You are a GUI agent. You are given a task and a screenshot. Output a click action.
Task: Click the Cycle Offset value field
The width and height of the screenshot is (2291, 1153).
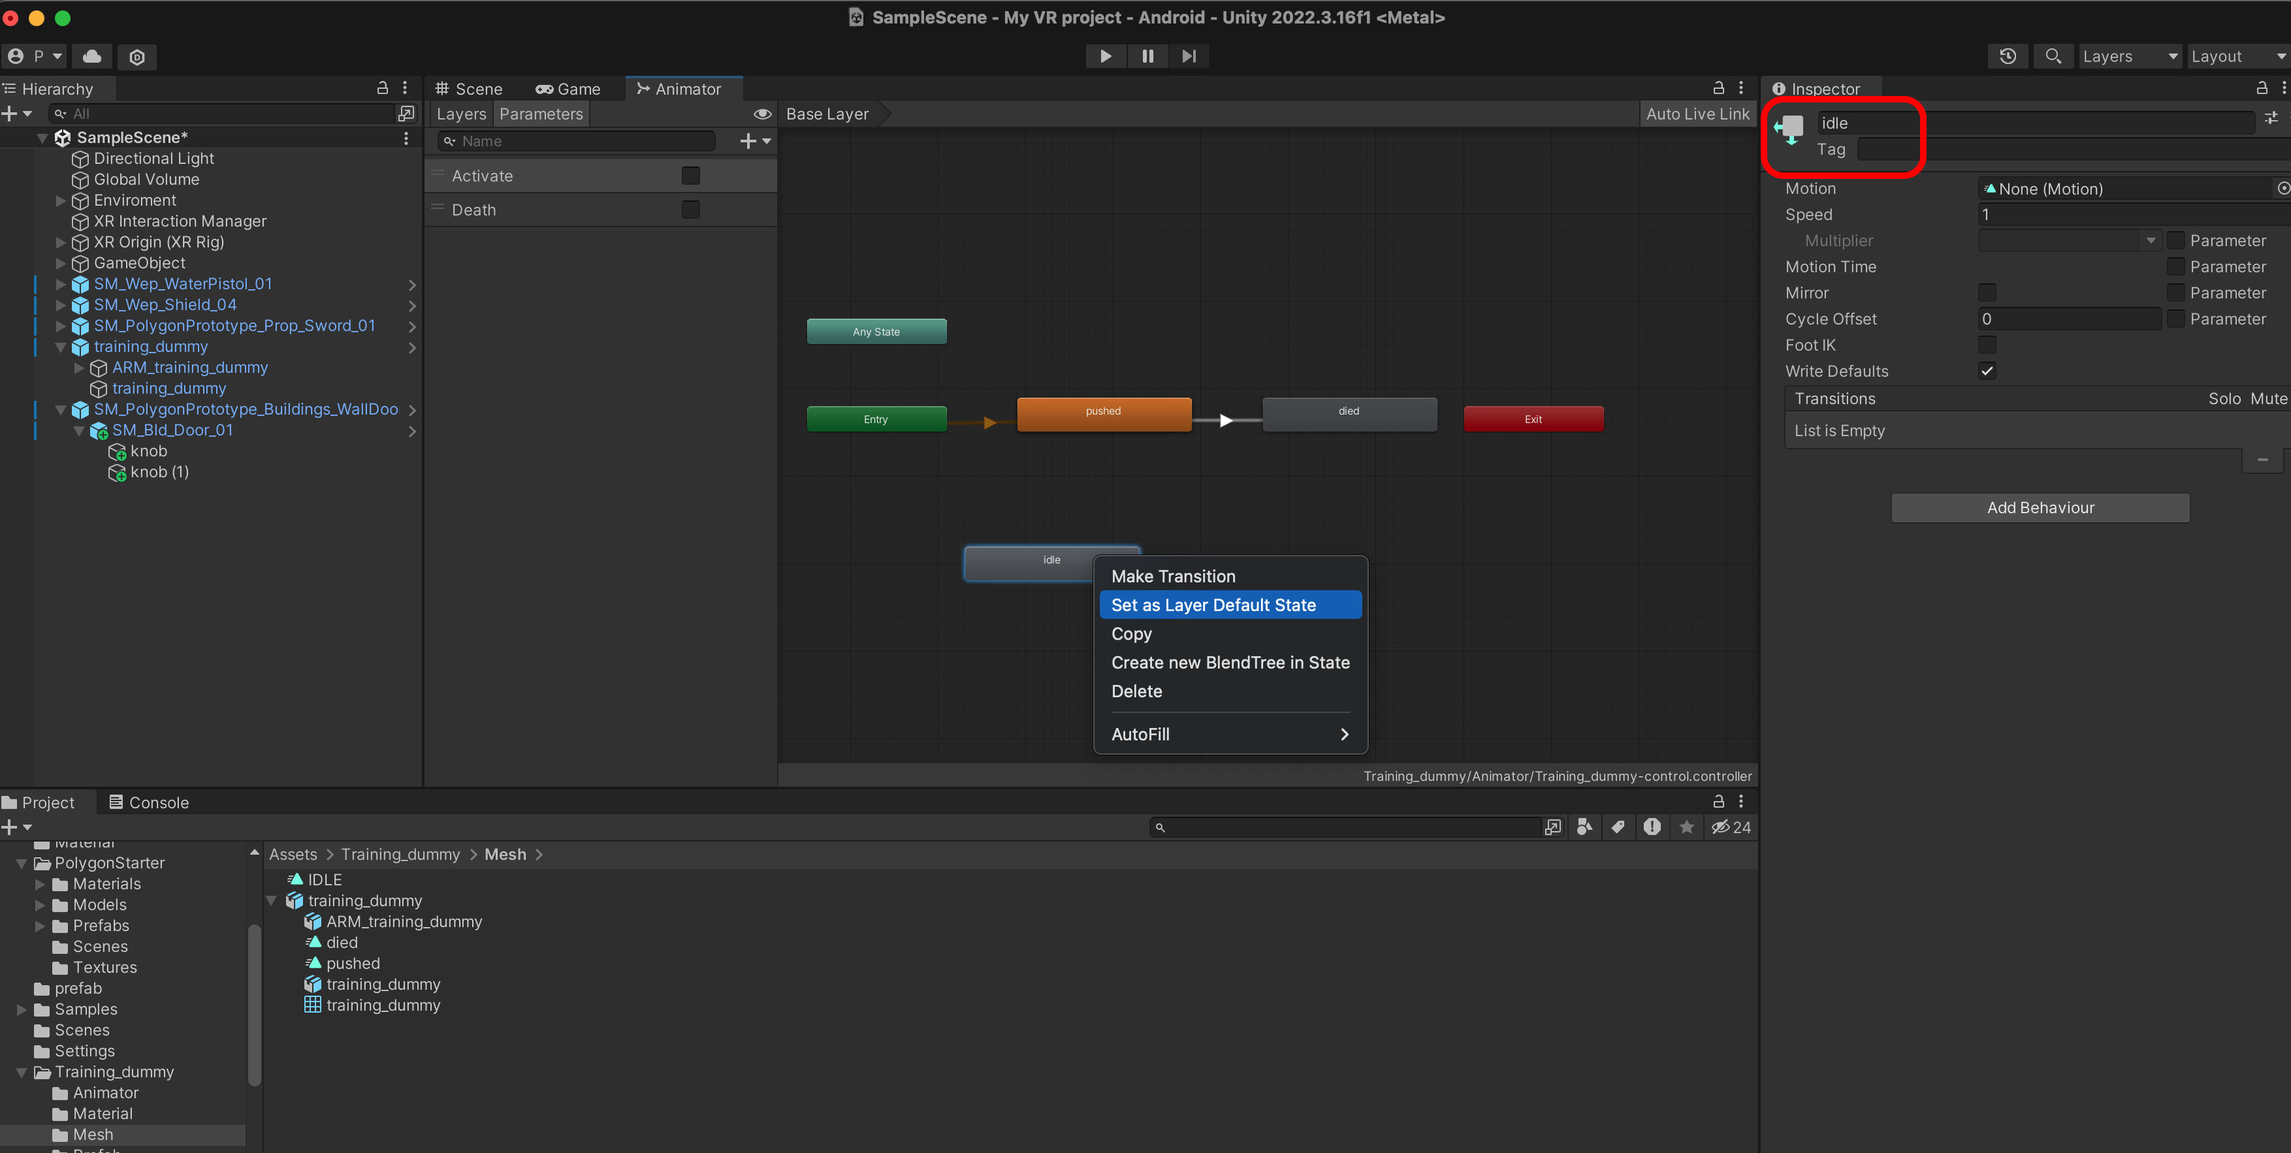click(2069, 319)
